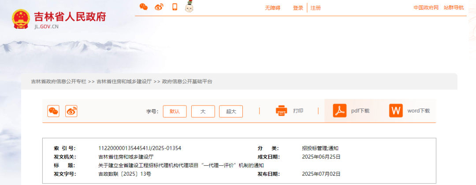The image size is (476, 185).
Task: Click the 发布日期 field label
Action: coord(269,174)
